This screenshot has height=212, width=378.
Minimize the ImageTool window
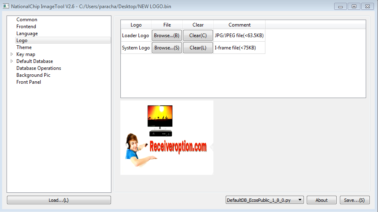(x=340, y=7)
